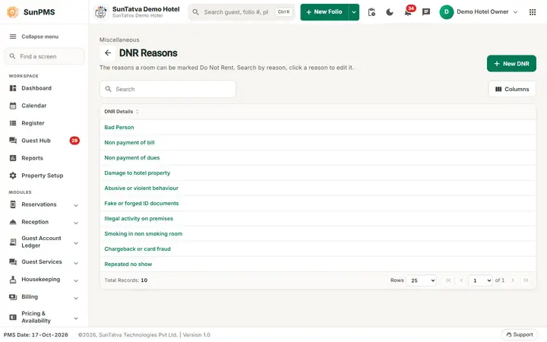Click the PMS Date 17-Oct-2026 text
Image resolution: width=547 pixels, height=342 pixels.
(36, 334)
